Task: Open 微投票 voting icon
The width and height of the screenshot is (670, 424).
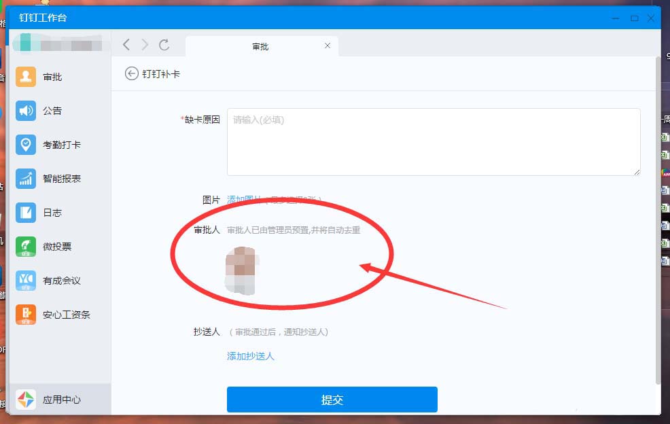Action: pyautogui.click(x=26, y=247)
